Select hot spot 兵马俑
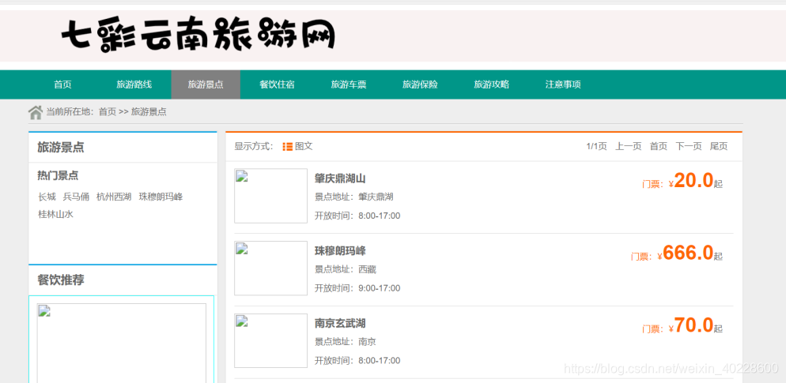Screen dimensions: 786x383 tap(76, 197)
